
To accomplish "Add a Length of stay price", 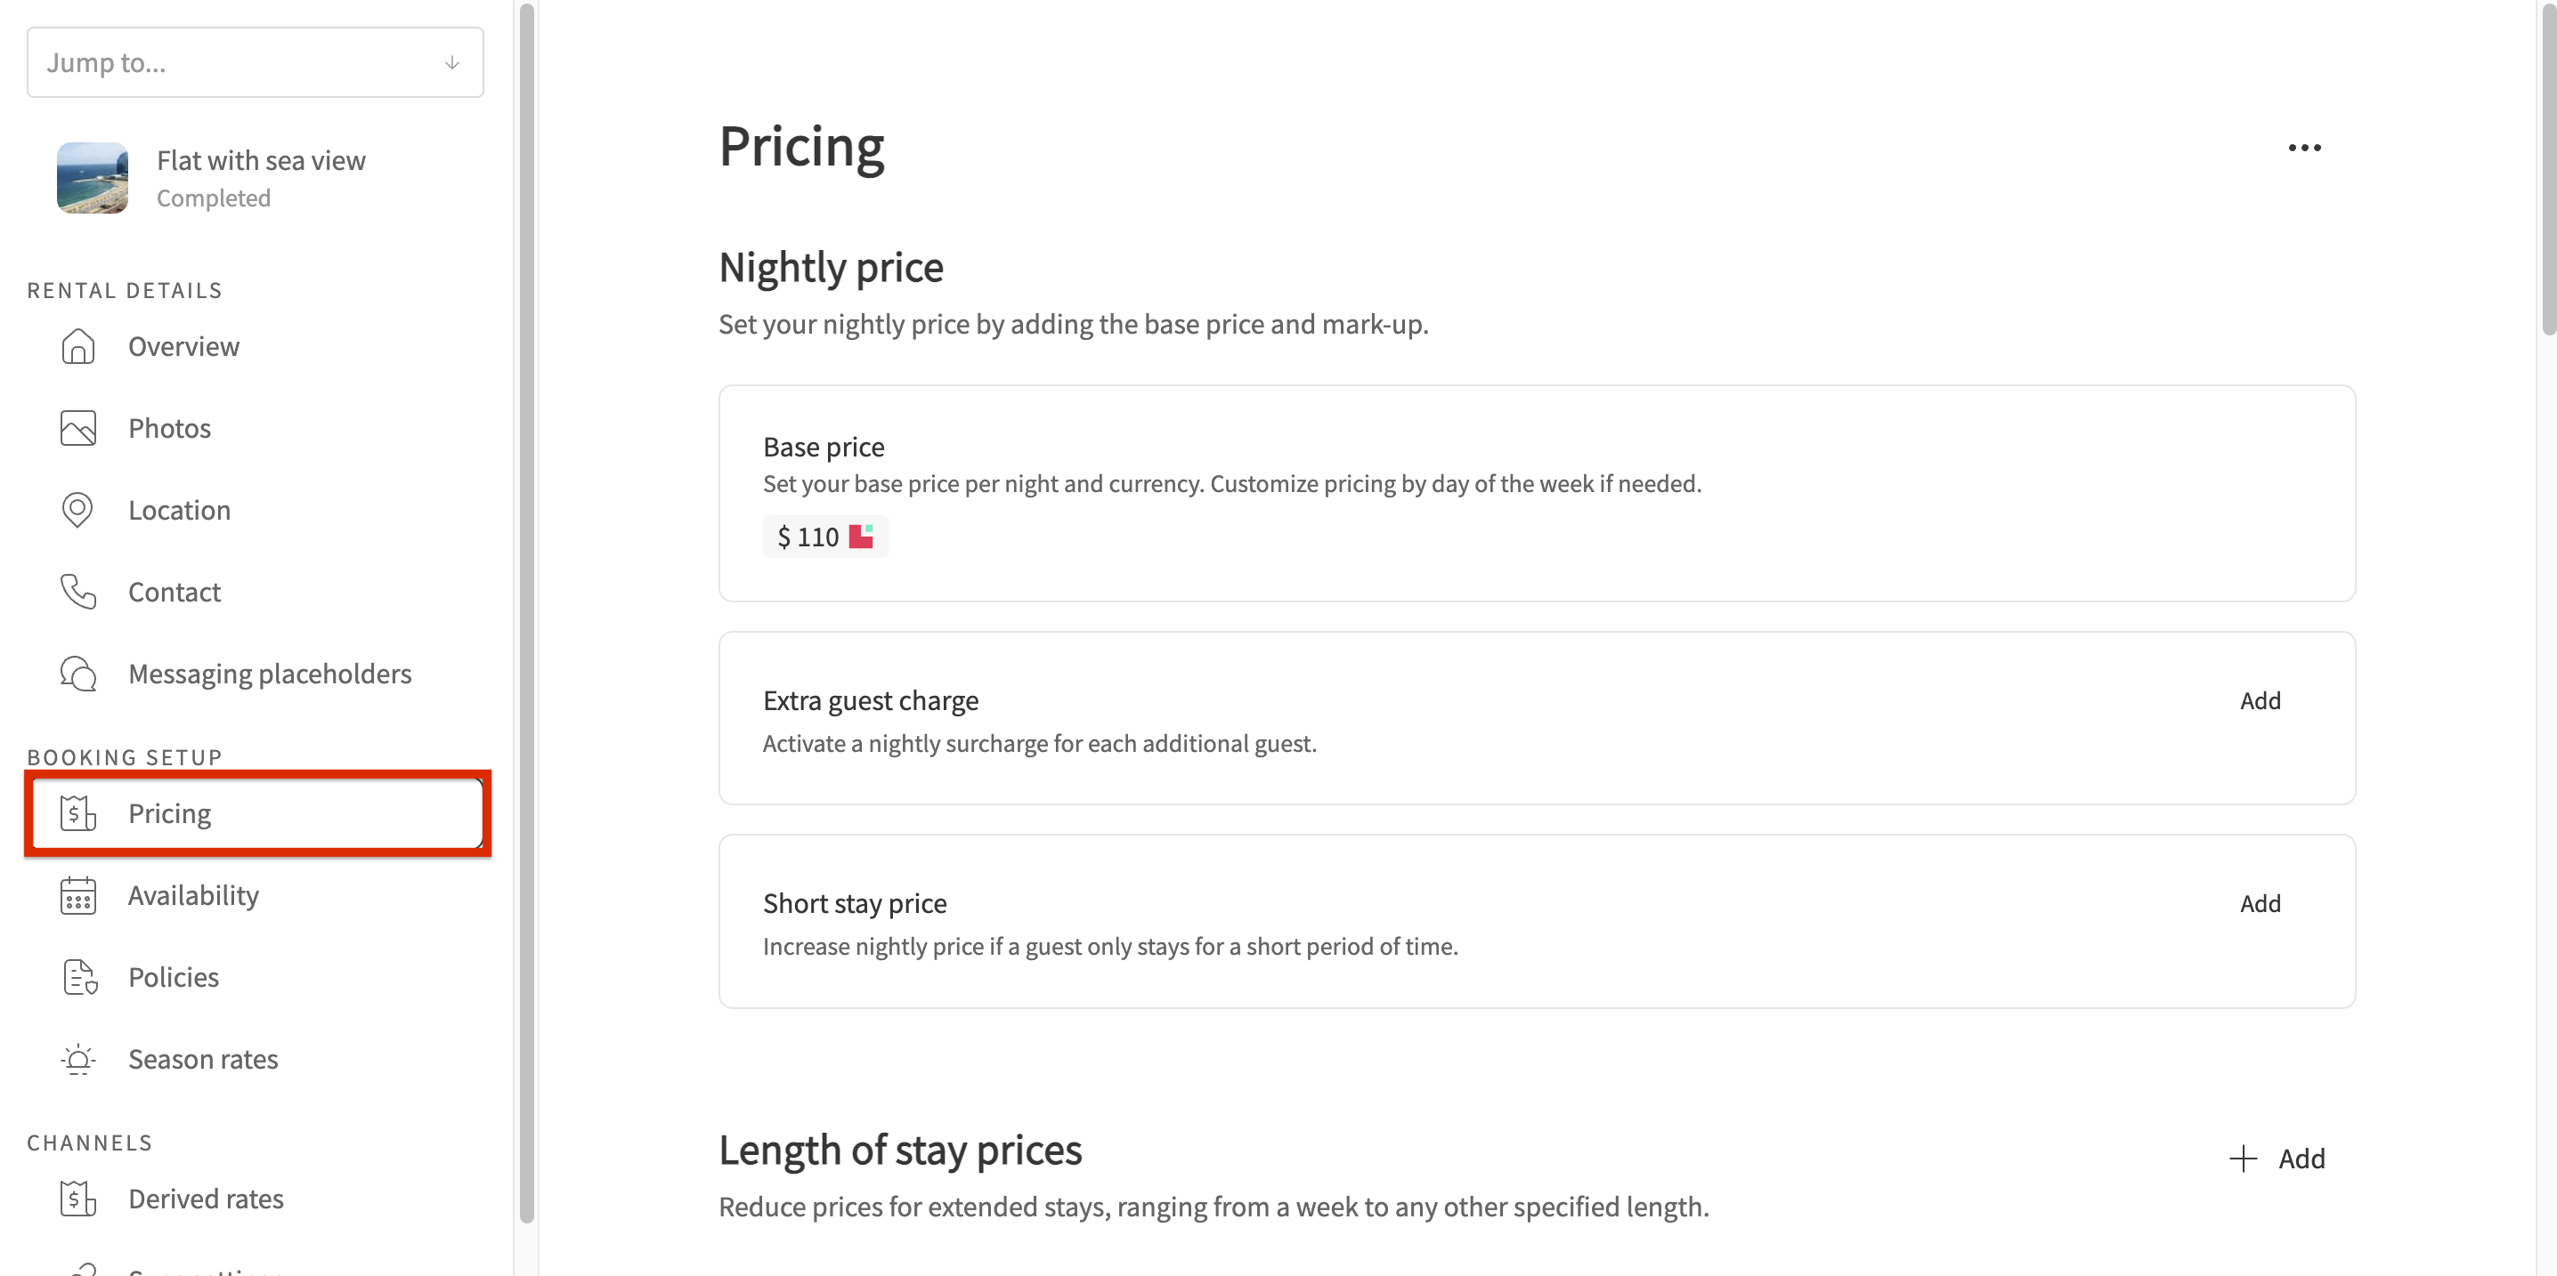I will [2278, 1158].
